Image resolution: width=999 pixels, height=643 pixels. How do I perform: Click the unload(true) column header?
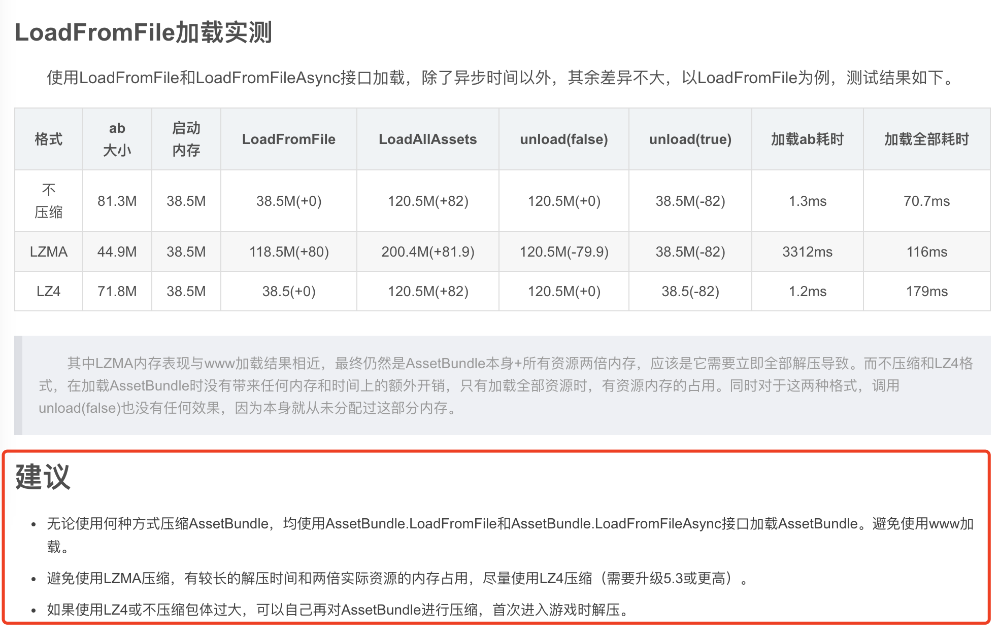(x=690, y=139)
